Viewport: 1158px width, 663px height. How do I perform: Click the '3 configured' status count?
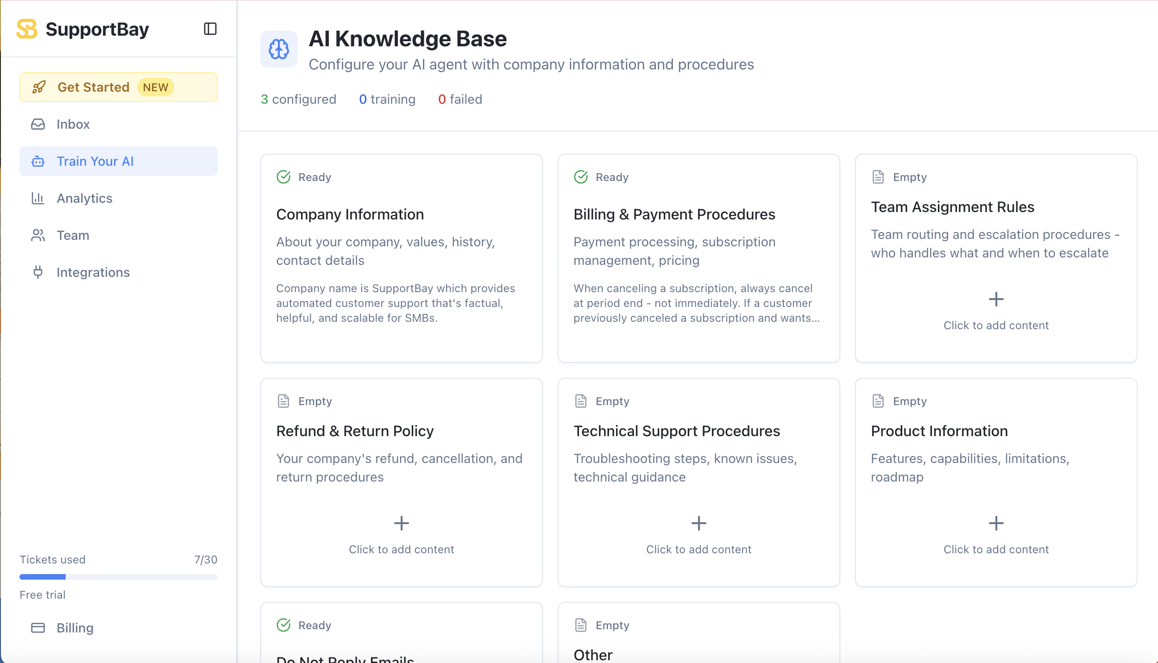(298, 99)
